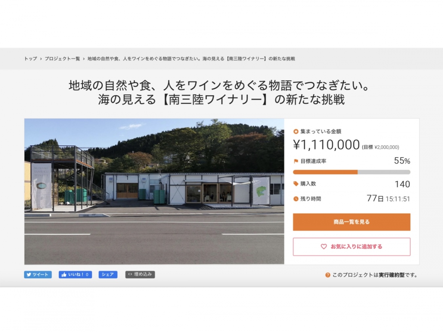
Task: Share the project with シェア button
Action: point(108,275)
